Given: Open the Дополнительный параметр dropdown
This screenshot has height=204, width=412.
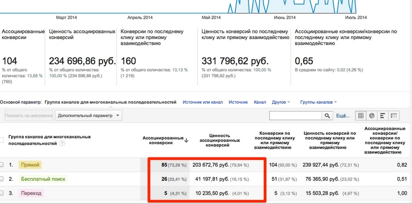Looking at the screenshot, I should pyautogui.click(x=88, y=116).
